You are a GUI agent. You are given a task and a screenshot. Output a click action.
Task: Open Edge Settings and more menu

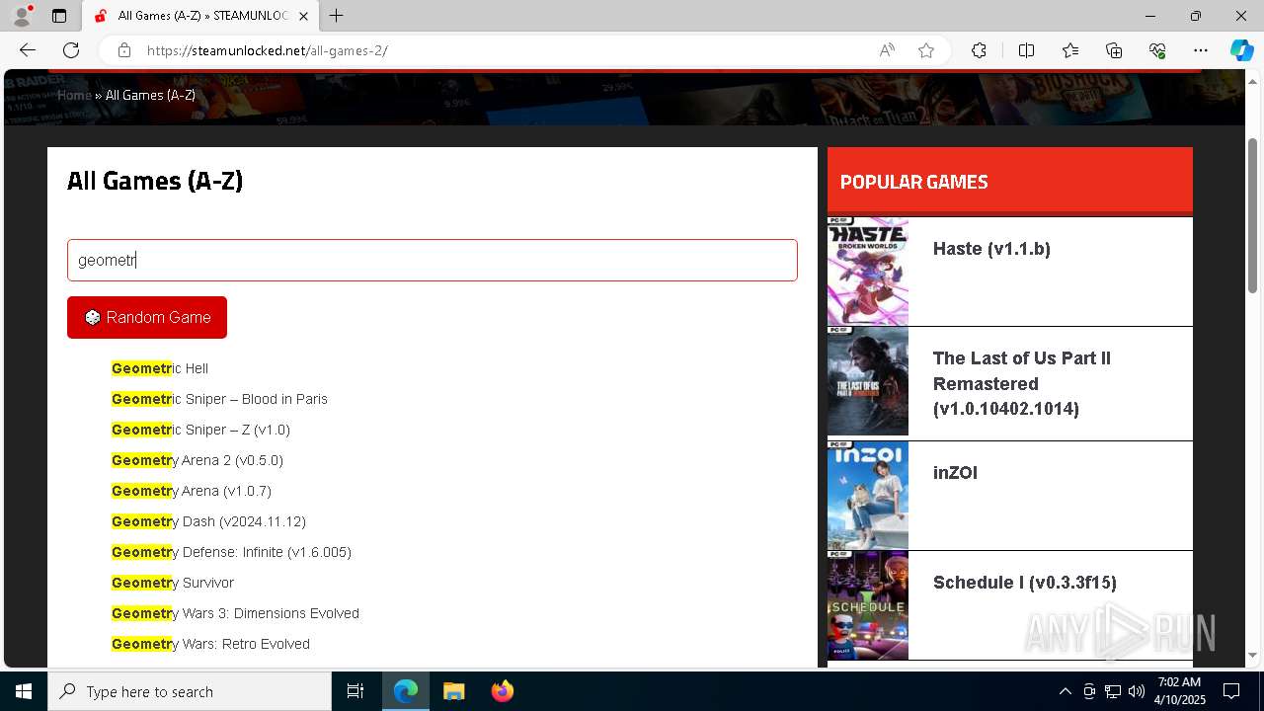(1201, 50)
